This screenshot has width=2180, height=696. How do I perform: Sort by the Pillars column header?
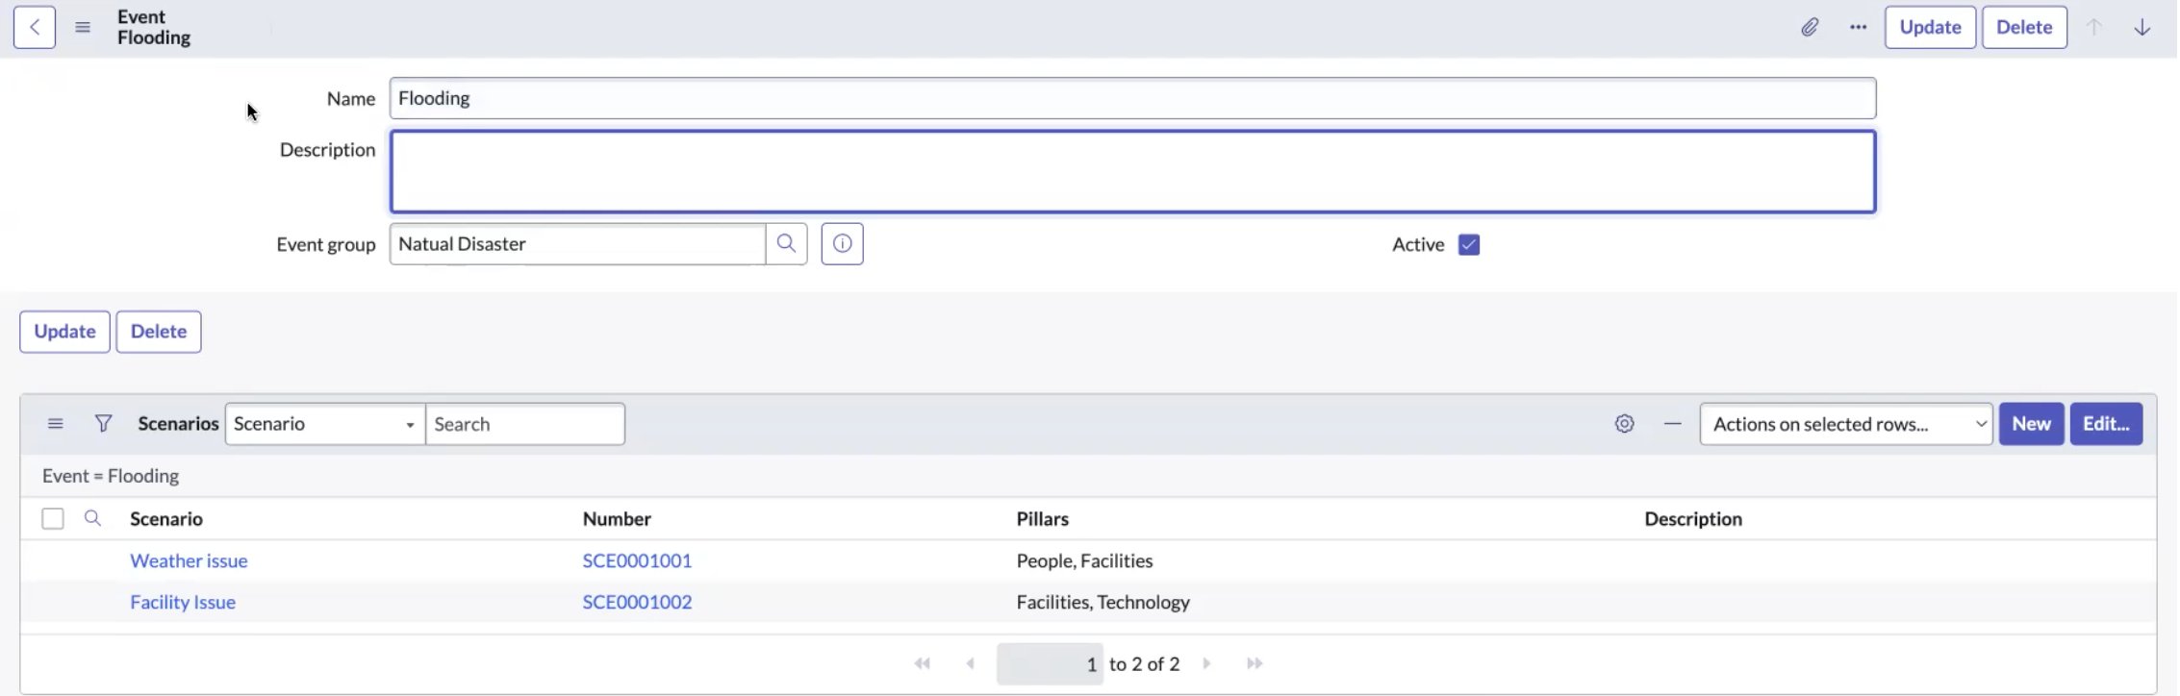1043,519
